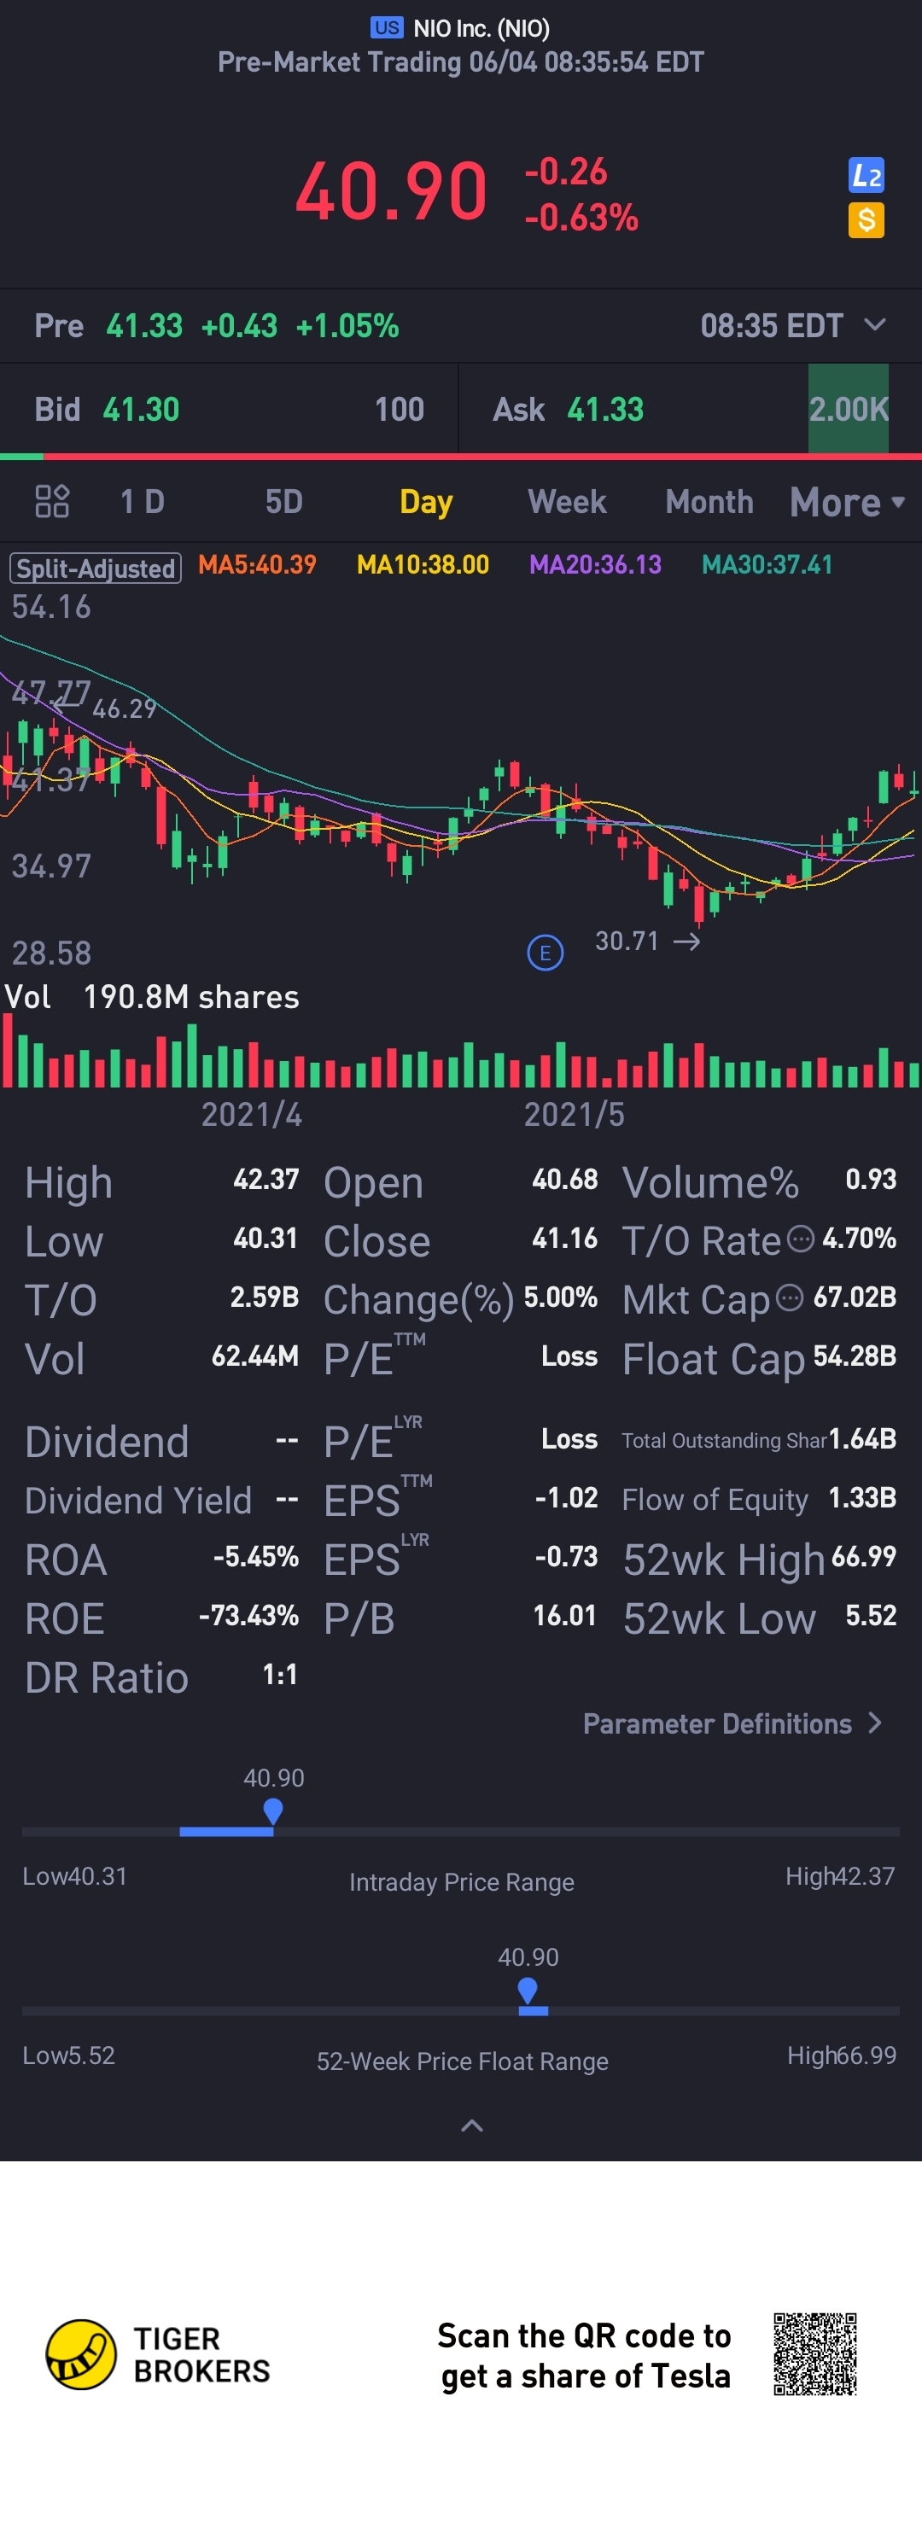Tap the Float Cap value 54.28B
The image size is (922, 2548).
coord(855,1356)
